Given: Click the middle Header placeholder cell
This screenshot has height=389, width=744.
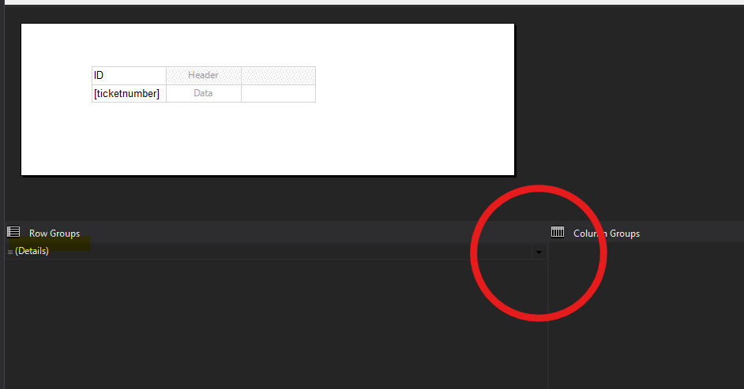Looking at the screenshot, I should click(203, 76).
